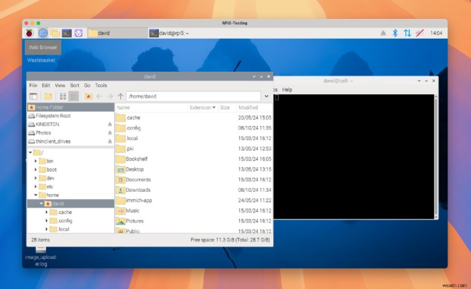
Task: Open the Sort menu
Action: pyautogui.click(x=75, y=85)
